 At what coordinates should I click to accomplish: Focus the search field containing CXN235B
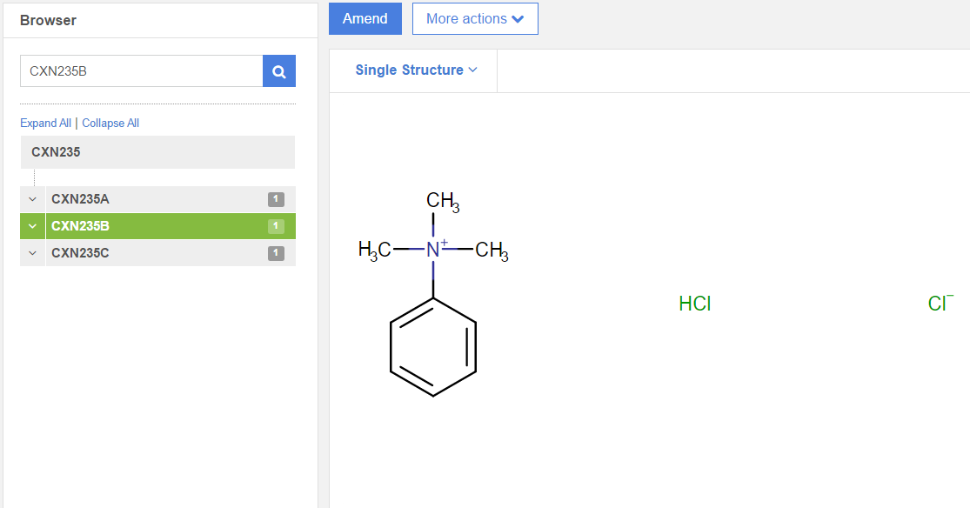coord(141,71)
